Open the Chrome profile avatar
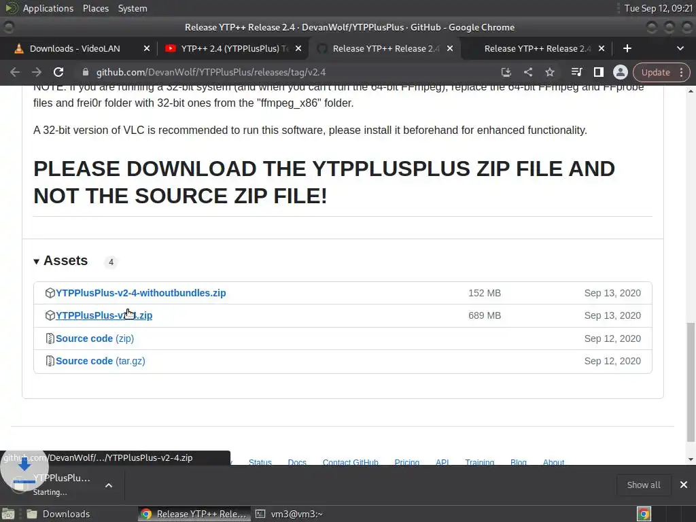Screen dimensions: 696x522 (x=620, y=72)
